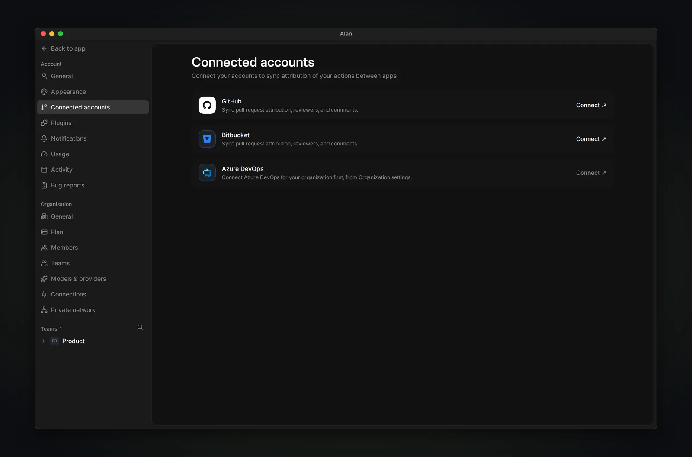Click the GitHub title text
Image resolution: width=692 pixels, height=457 pixels.
[232, 101]
